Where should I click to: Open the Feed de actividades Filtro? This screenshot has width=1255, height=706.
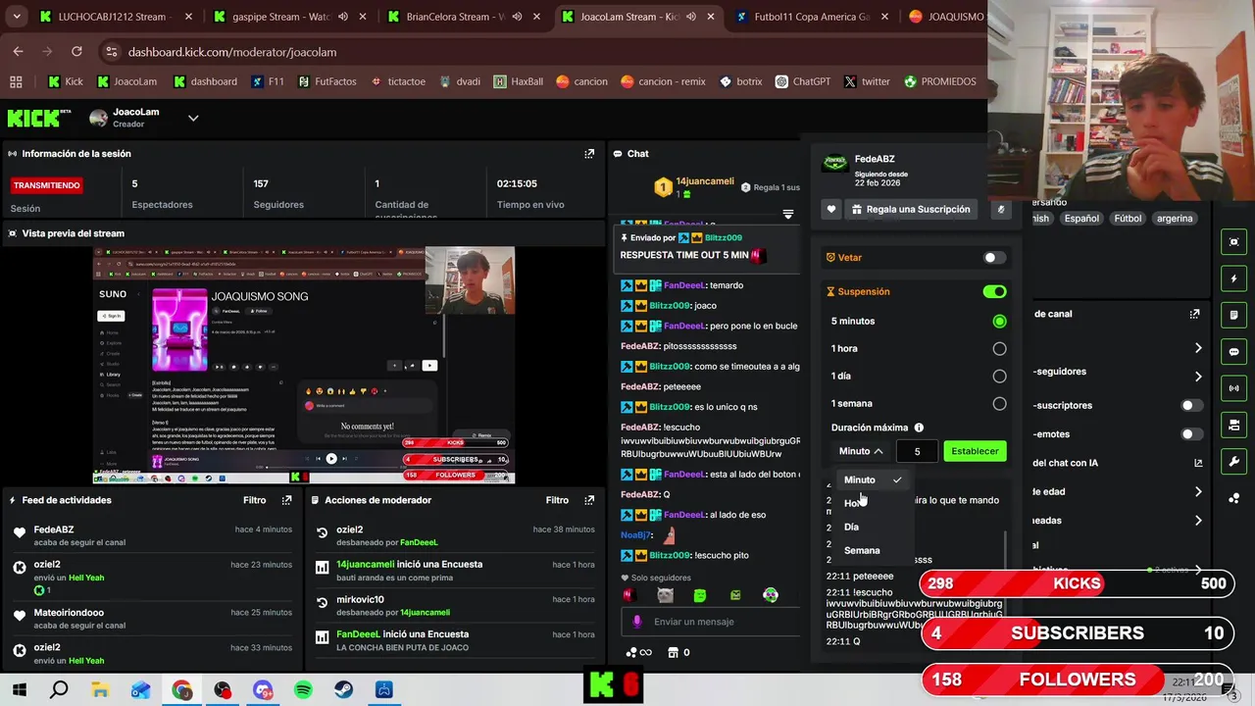coord(254,500)
